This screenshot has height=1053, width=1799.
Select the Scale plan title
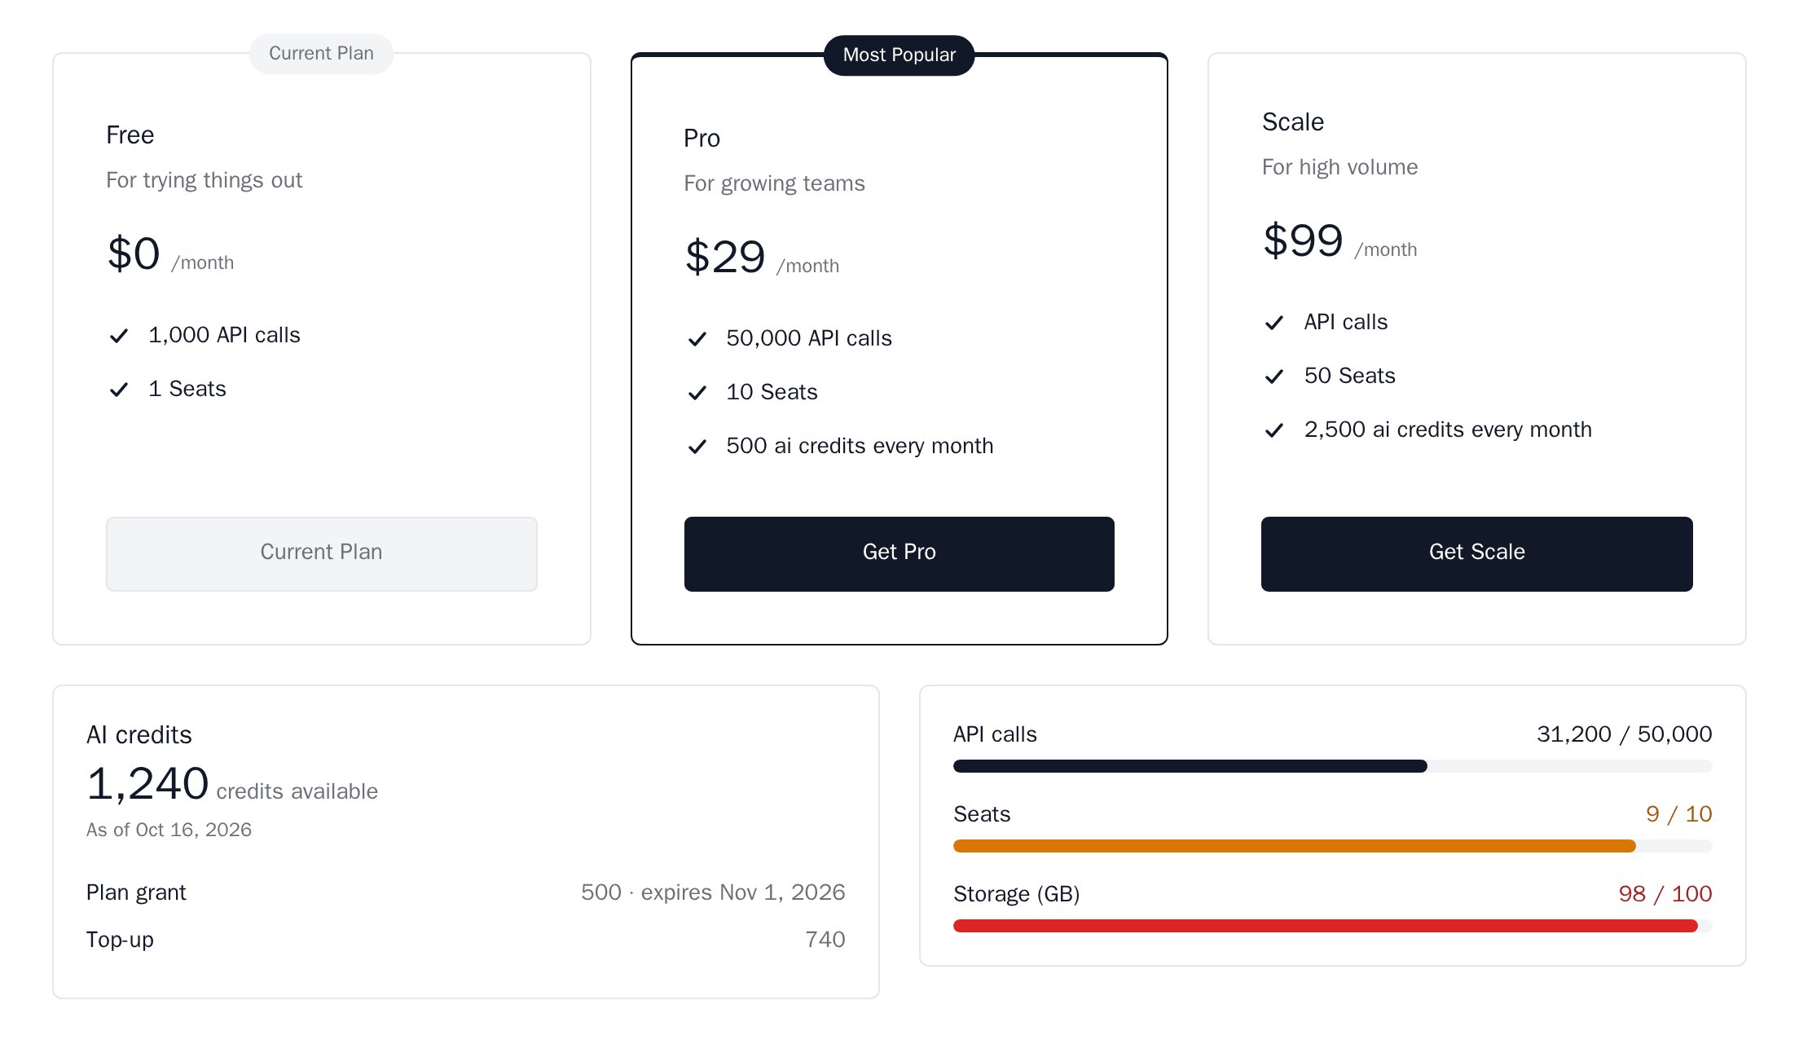(x=1293, y=122)
